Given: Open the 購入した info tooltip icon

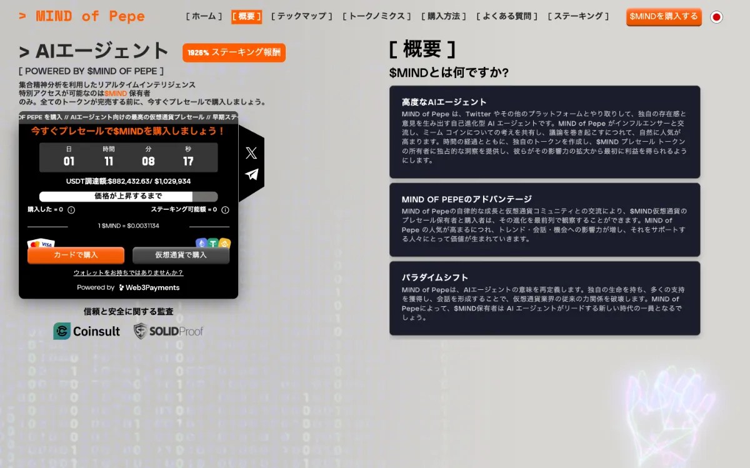Looking at the screenshot, I should [71, 210].
